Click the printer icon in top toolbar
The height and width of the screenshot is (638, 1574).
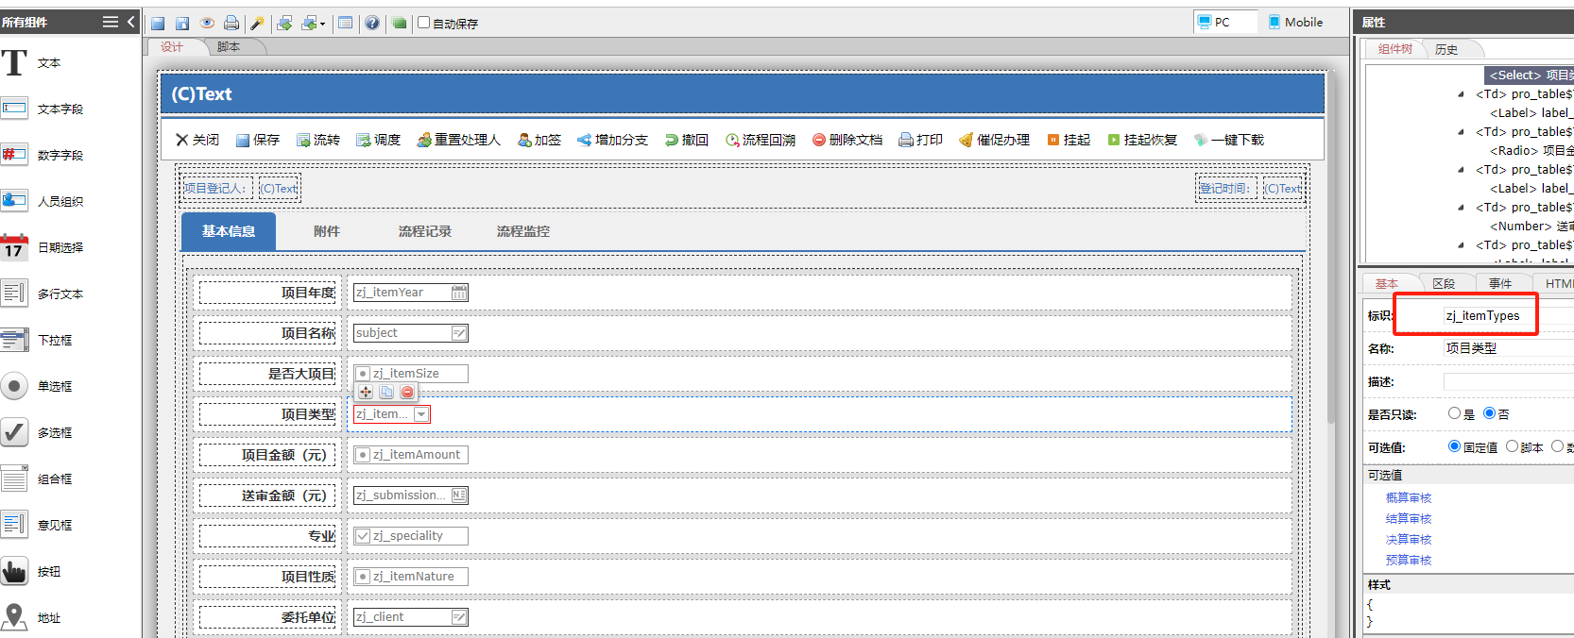click(231, 23)
